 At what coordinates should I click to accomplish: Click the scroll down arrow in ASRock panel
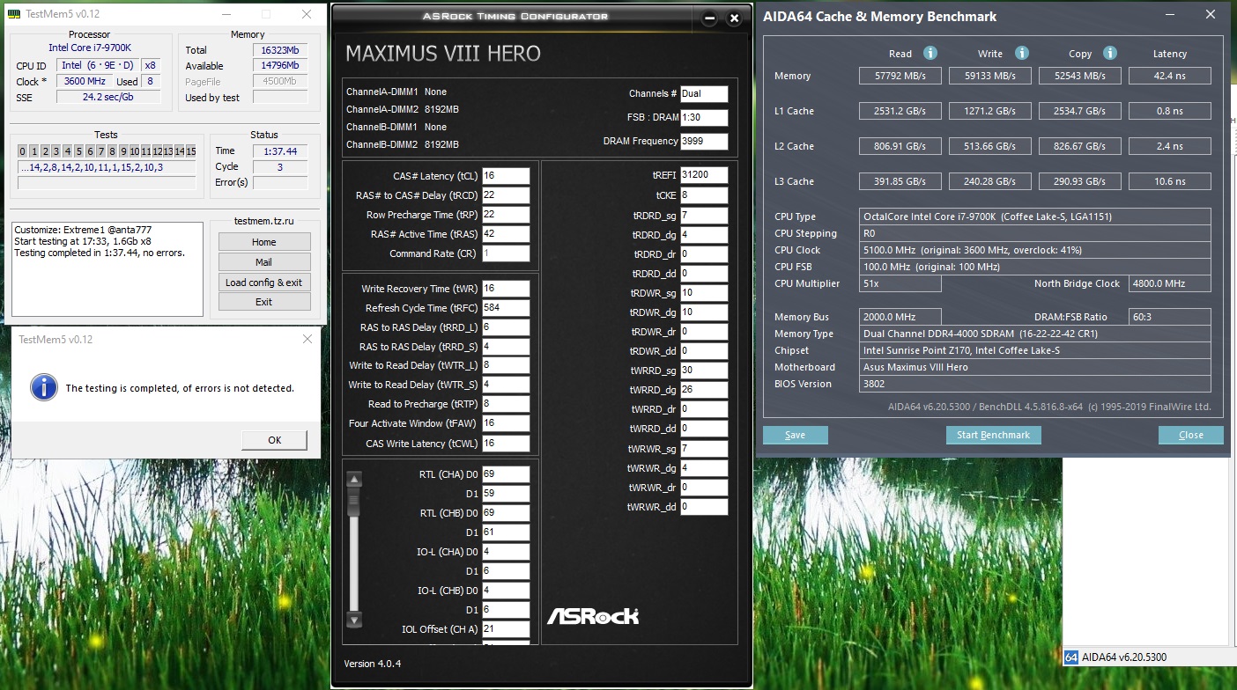coord(354,620)
